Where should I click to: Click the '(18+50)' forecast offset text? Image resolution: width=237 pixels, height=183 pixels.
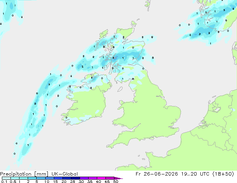pyautogui.click(x=223, y=174)
